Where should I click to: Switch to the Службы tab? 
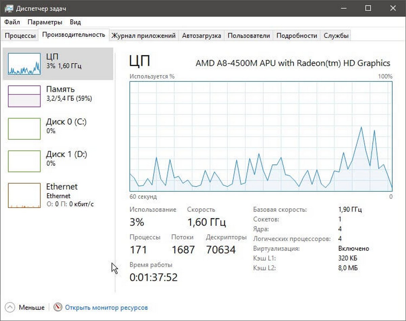(x=336, y=35)
